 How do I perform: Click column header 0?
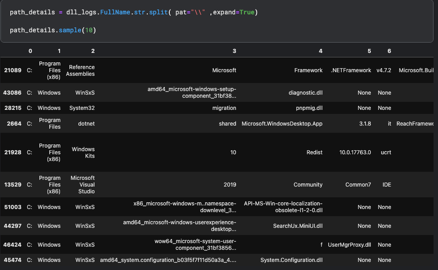(x=30, y=51)
